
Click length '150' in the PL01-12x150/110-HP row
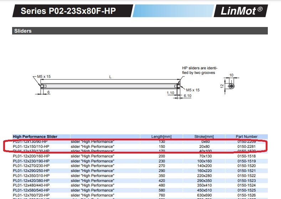click(x=162, y=147)
